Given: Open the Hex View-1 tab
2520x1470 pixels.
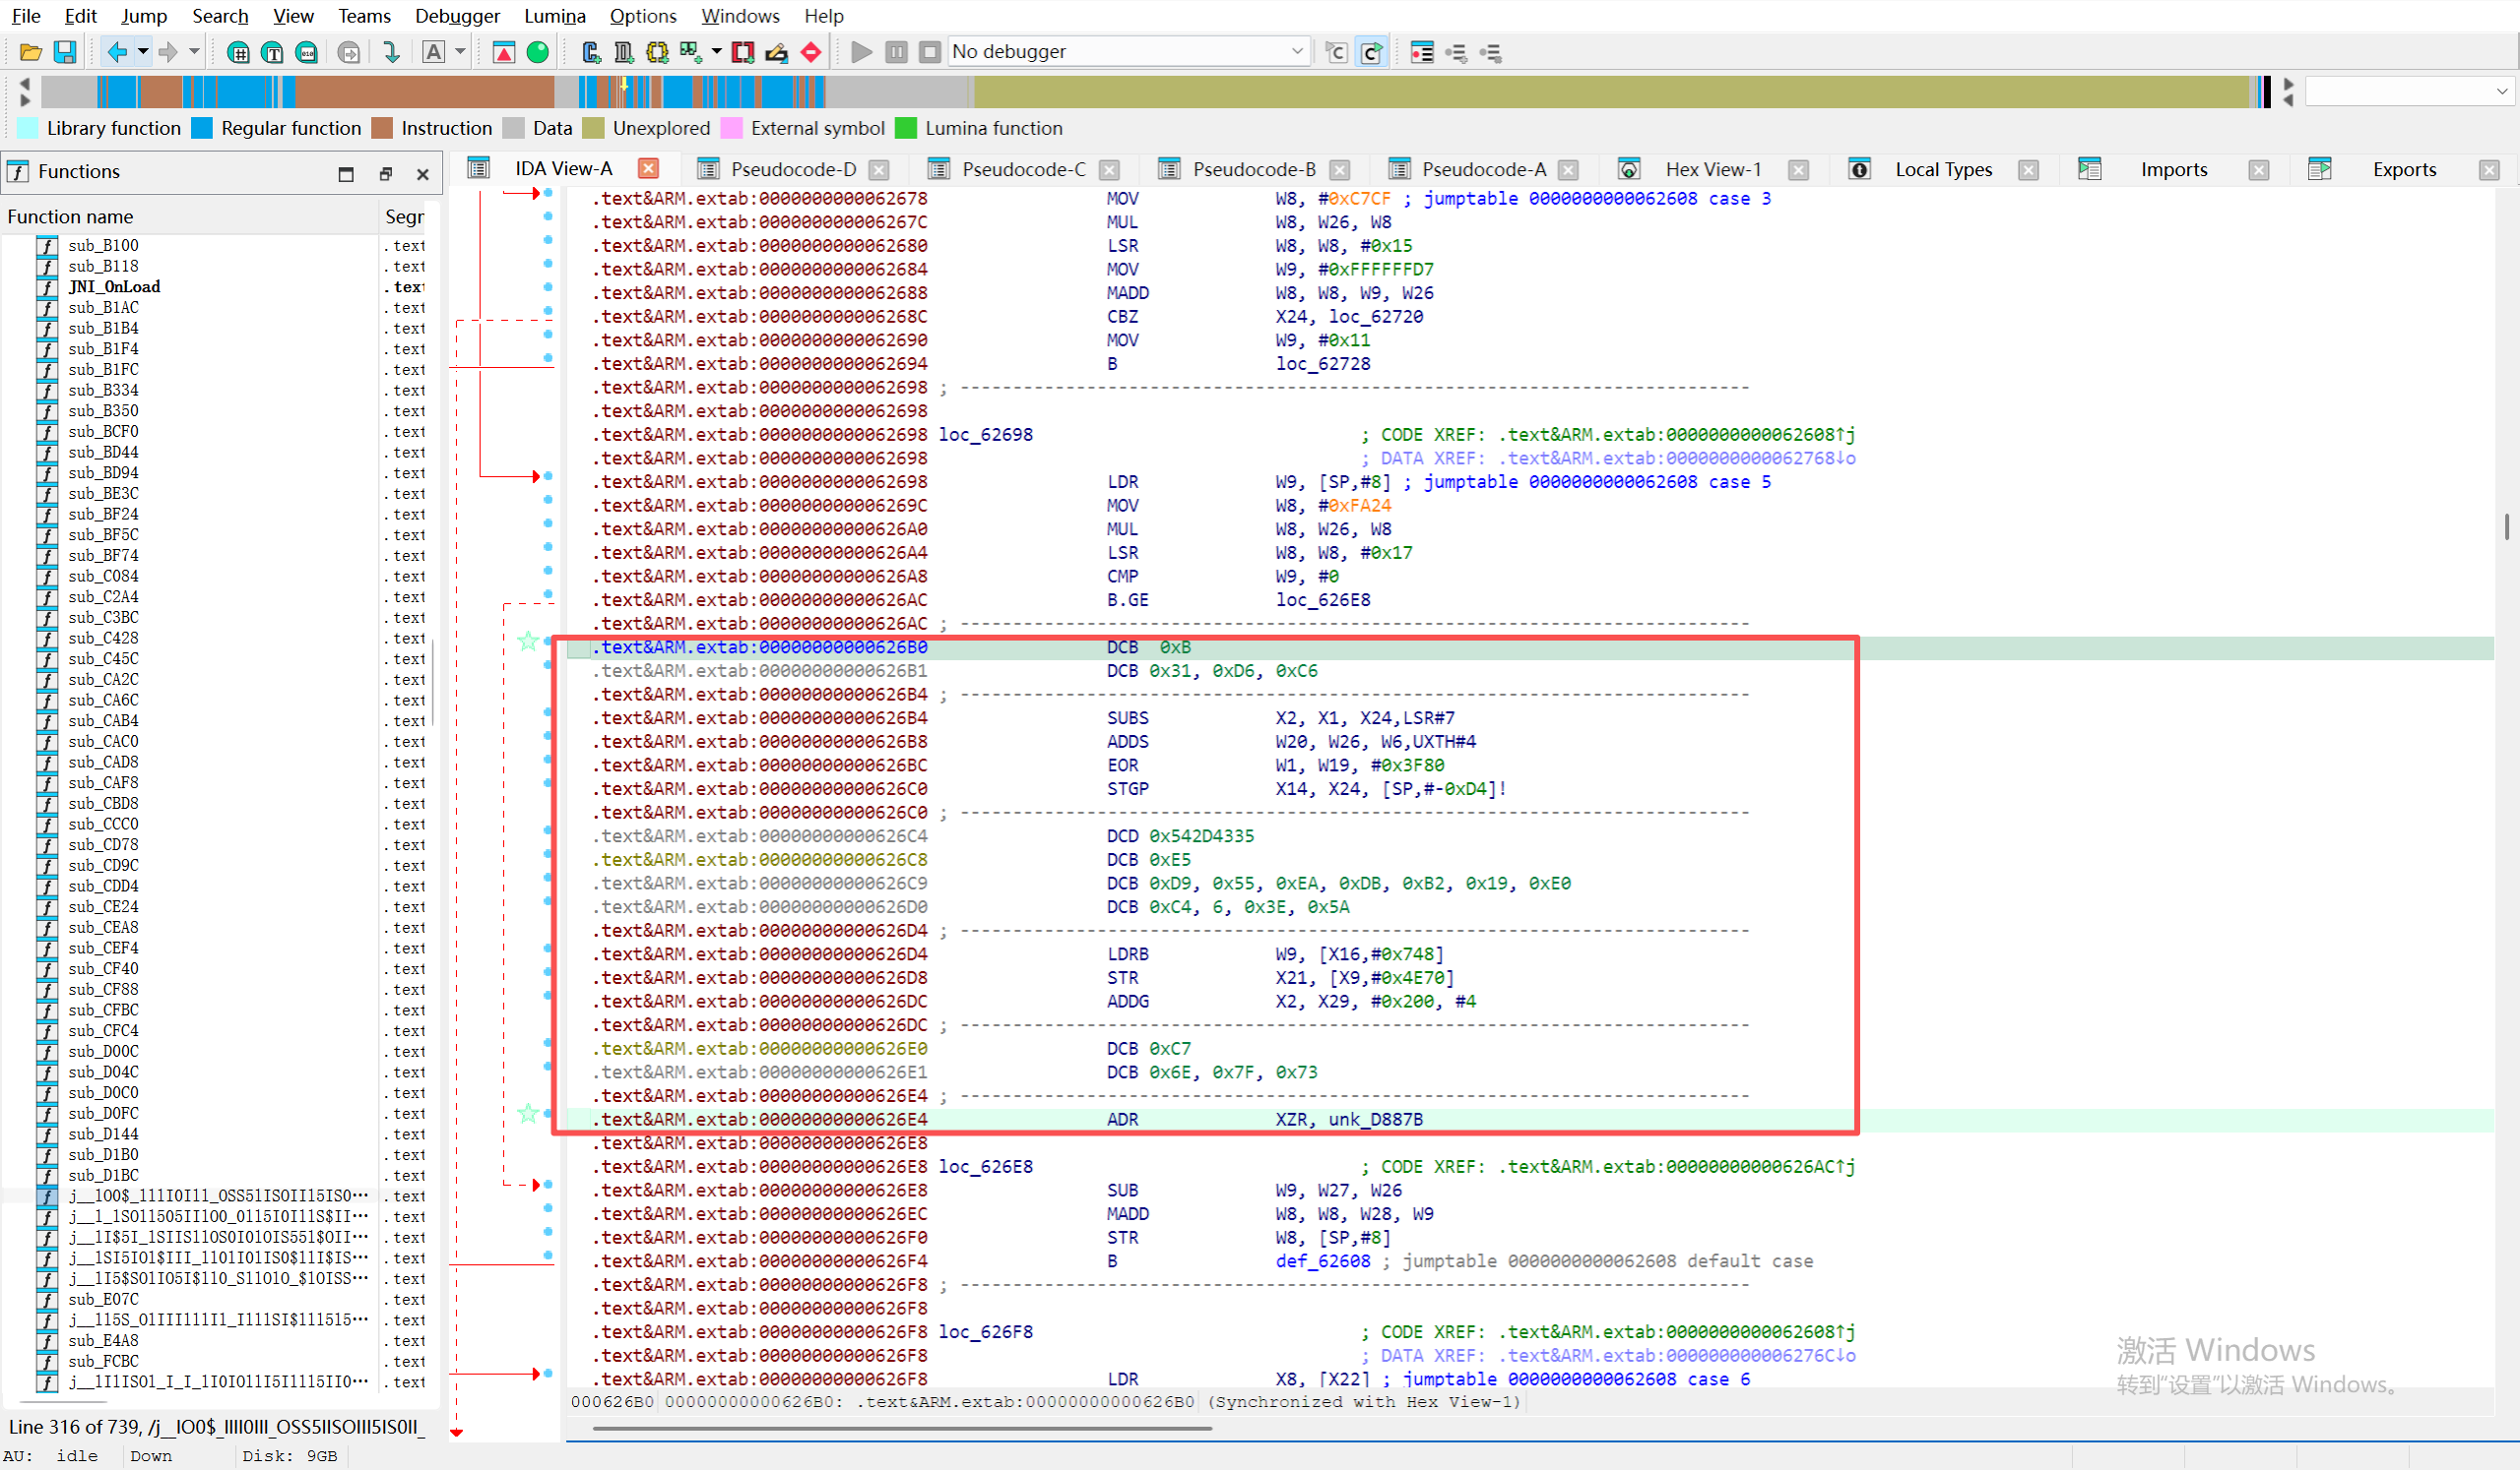Looking at the screenshot, I should [1712, 170].
